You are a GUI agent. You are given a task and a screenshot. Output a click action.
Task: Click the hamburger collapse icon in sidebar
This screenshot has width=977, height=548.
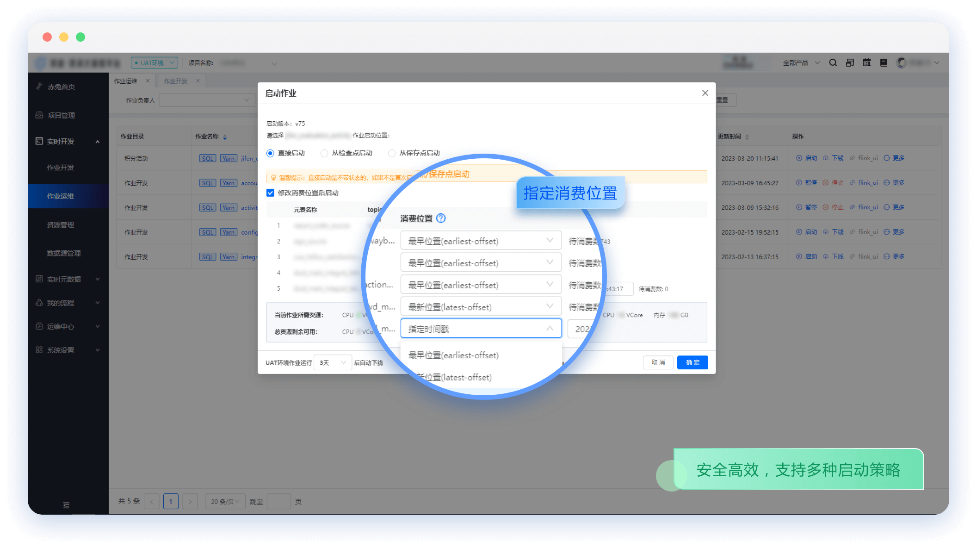66,505
